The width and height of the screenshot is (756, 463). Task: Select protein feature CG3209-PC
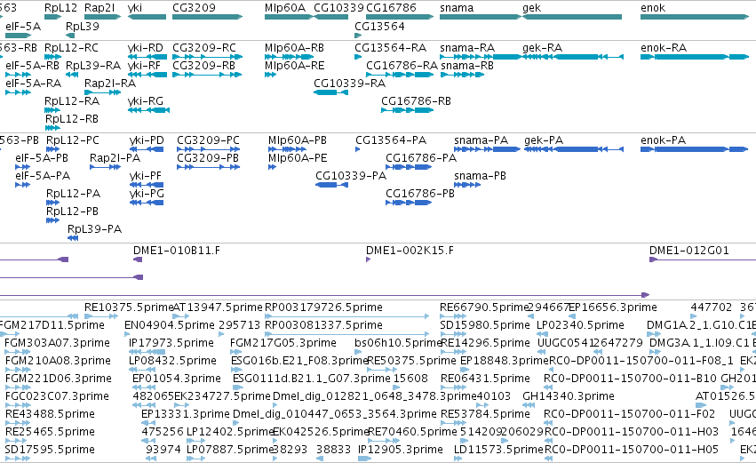[x=208, y=149]
